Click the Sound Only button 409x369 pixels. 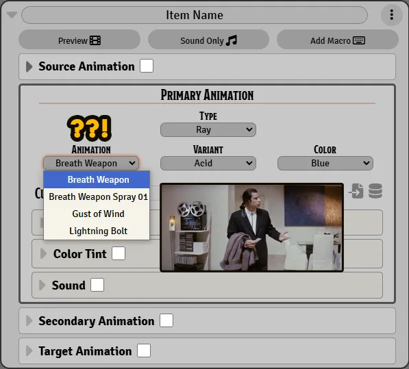click(x=208, y=40)
